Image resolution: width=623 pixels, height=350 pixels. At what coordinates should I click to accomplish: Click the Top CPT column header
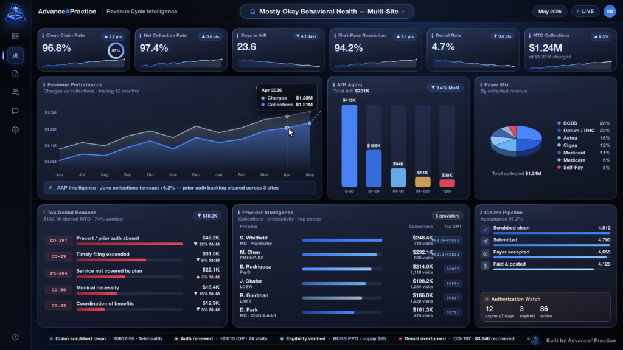[453, 227]
